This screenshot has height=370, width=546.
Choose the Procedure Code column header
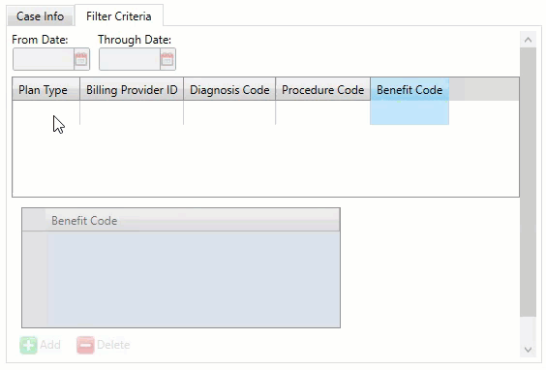click(x=322, y=90)
